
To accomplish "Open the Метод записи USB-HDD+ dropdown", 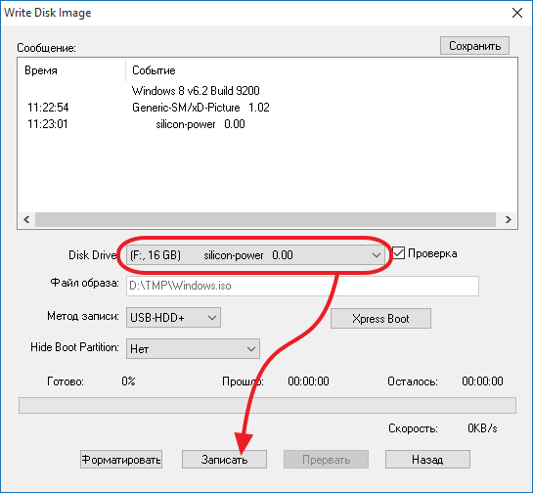I will tap(173, 318).
